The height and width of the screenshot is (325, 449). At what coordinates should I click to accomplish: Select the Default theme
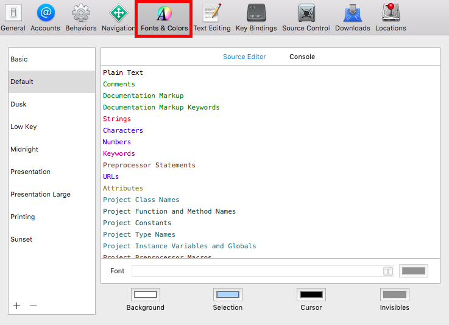click(x=52, y=82)
